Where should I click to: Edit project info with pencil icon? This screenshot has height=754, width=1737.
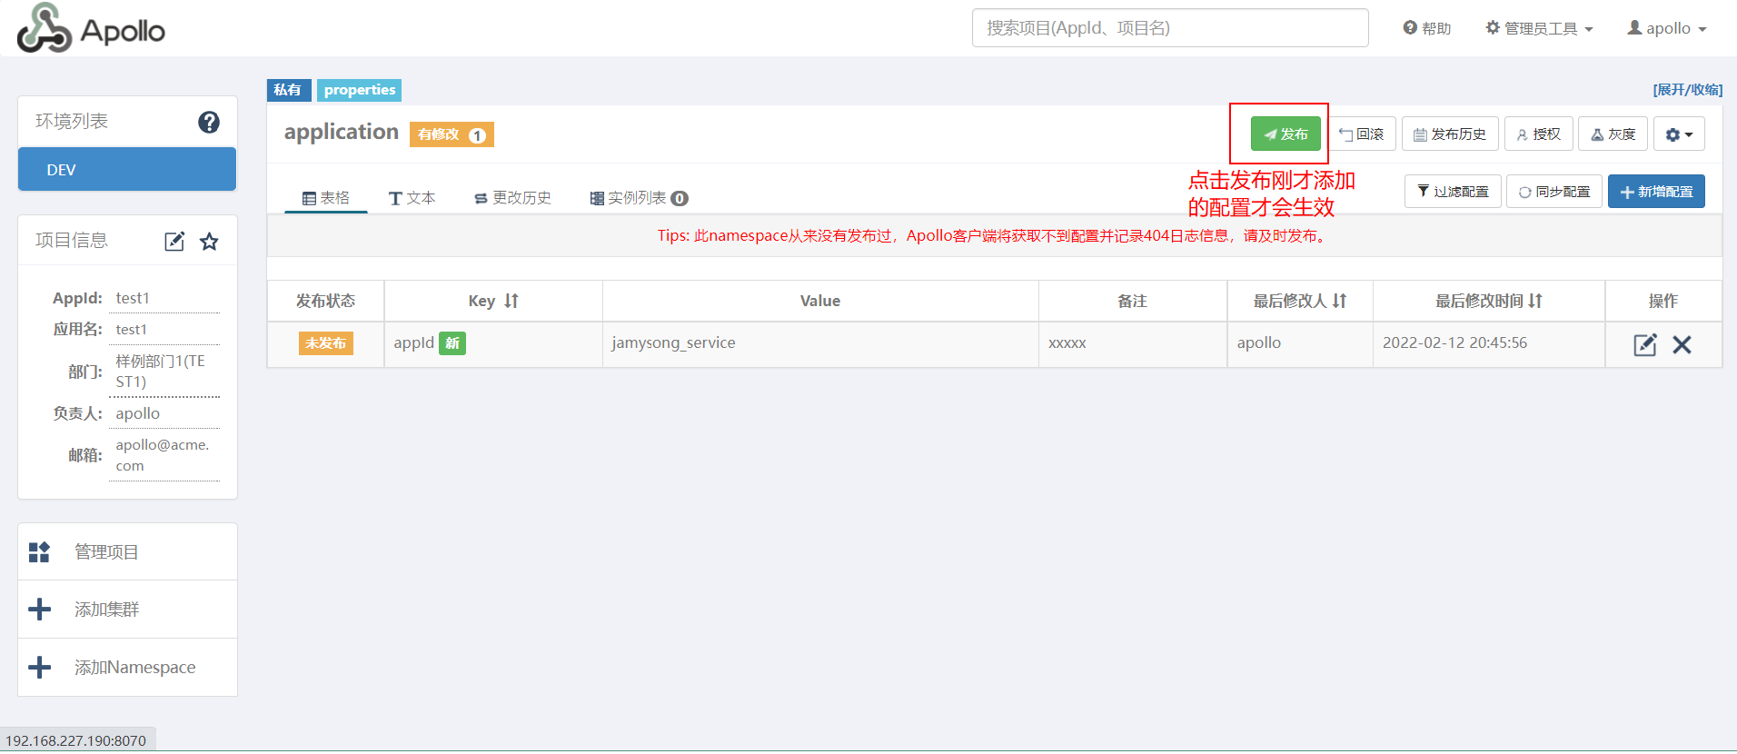(x=174, y=242)
